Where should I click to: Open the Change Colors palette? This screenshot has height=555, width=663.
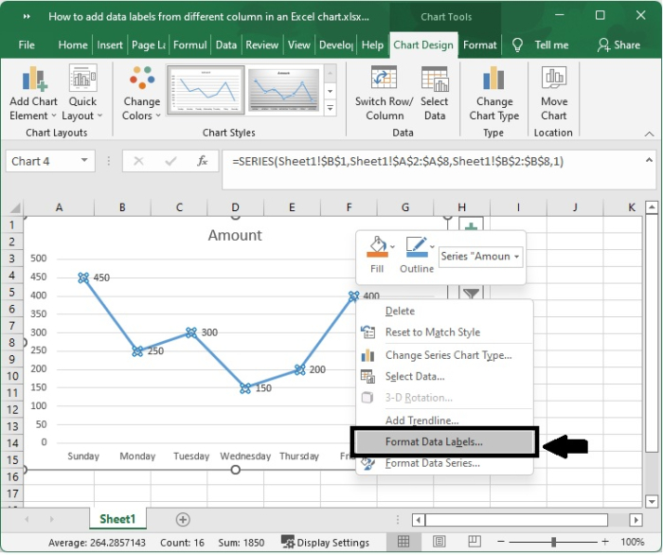point(141,94)
